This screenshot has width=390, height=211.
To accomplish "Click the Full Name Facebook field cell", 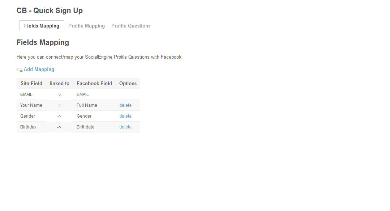I will 87,105.
